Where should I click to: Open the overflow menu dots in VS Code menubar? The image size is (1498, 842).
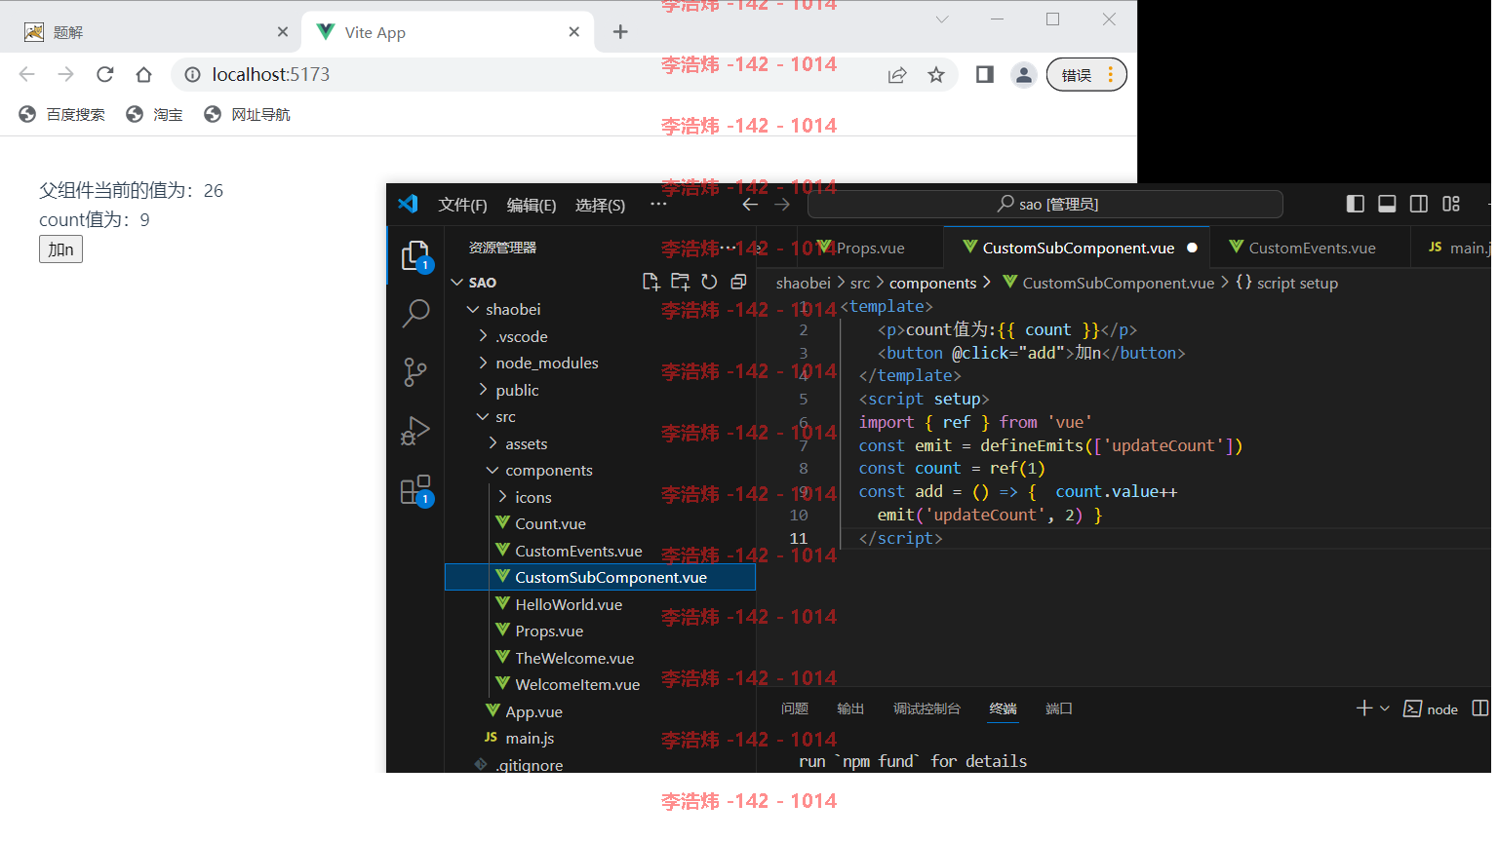pyautogui.click(x=658, y=204)
